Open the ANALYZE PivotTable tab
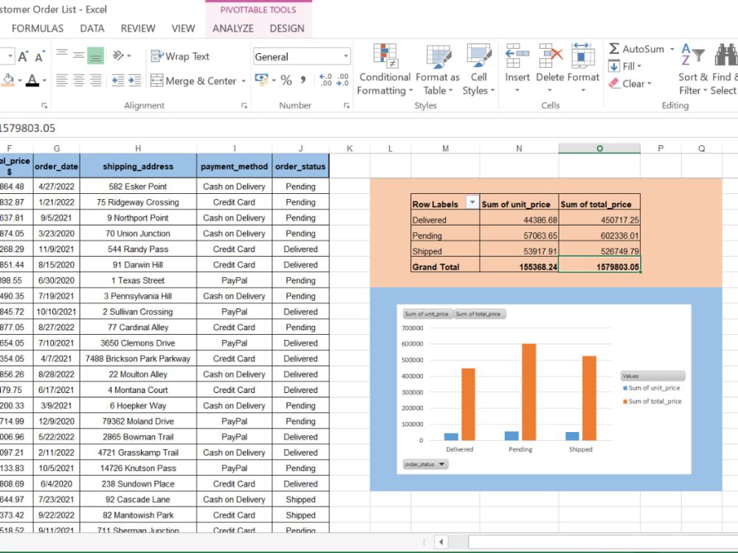This screenshot has height=553, width=738. coord(233,29)
